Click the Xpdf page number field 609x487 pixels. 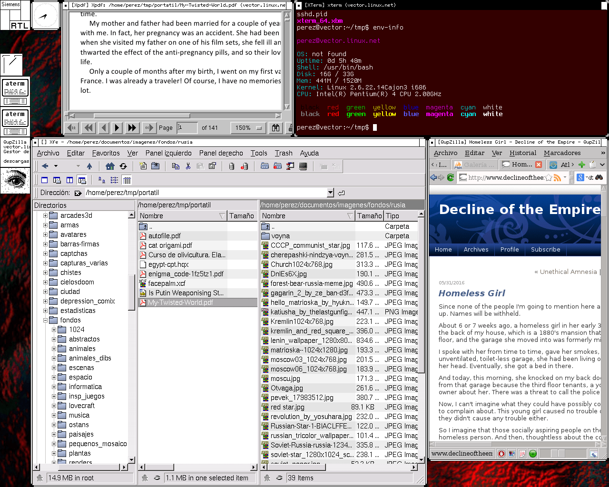pos(187,127)
